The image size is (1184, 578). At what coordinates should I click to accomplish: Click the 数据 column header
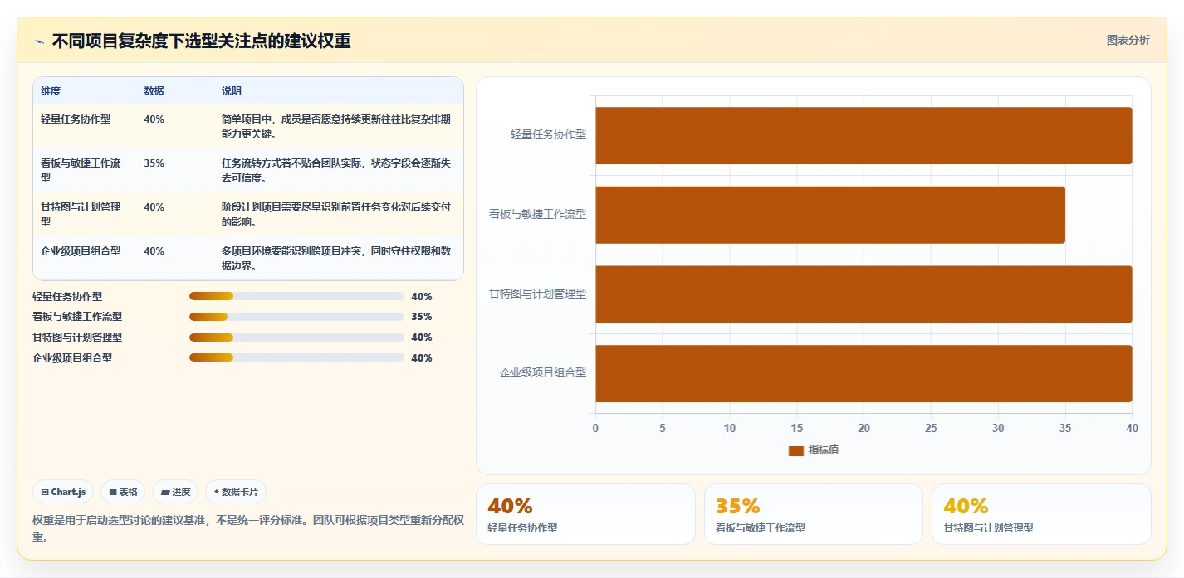[x=154, y=91]
